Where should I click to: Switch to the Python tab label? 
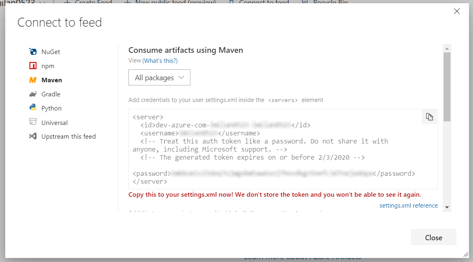pyautogui.click(x=51, y=108)
